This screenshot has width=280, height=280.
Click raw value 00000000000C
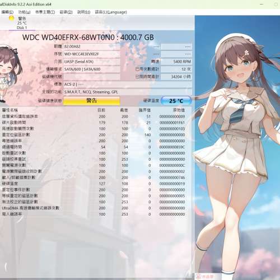[x=172, y=165]
